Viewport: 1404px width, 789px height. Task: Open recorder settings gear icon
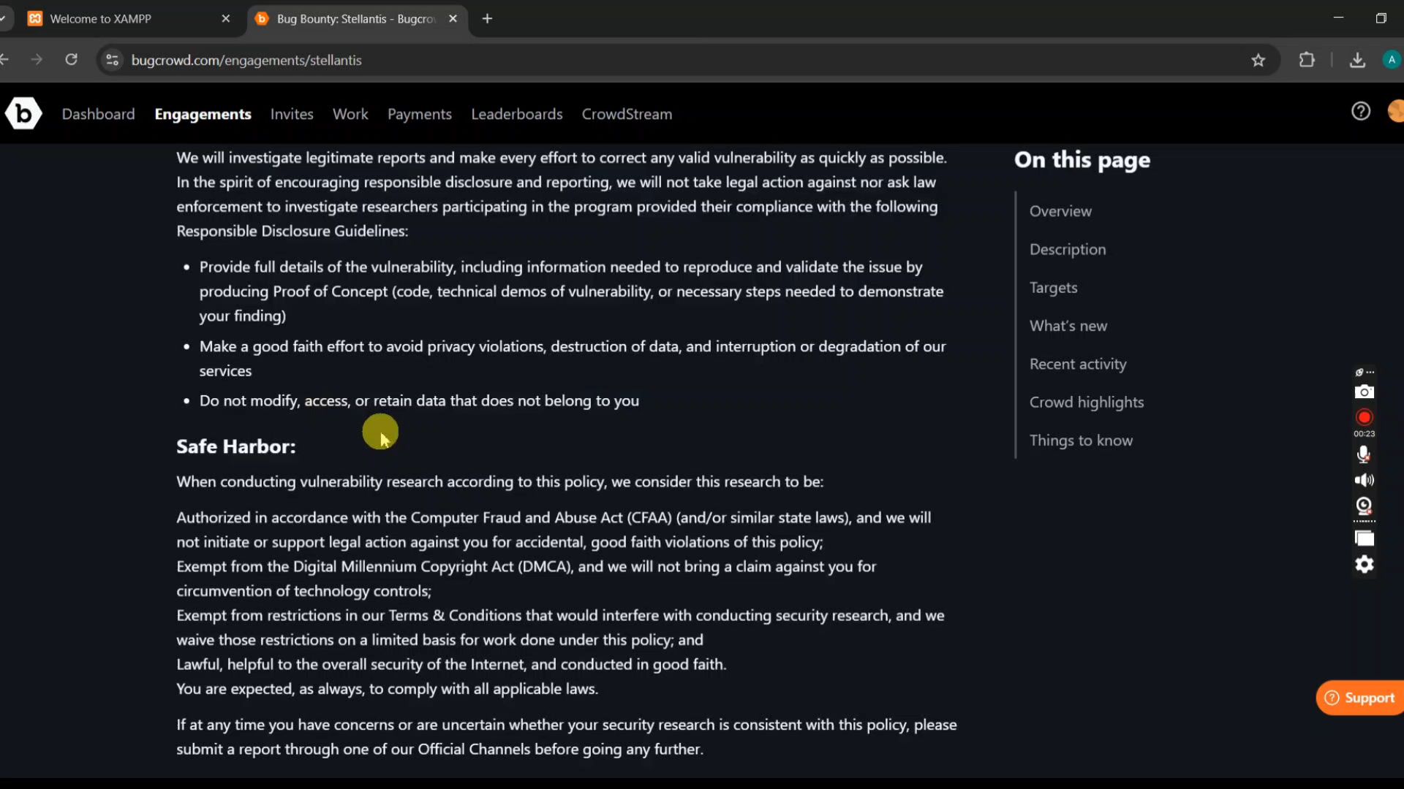pyautogui.click(x=1364, y=564)
